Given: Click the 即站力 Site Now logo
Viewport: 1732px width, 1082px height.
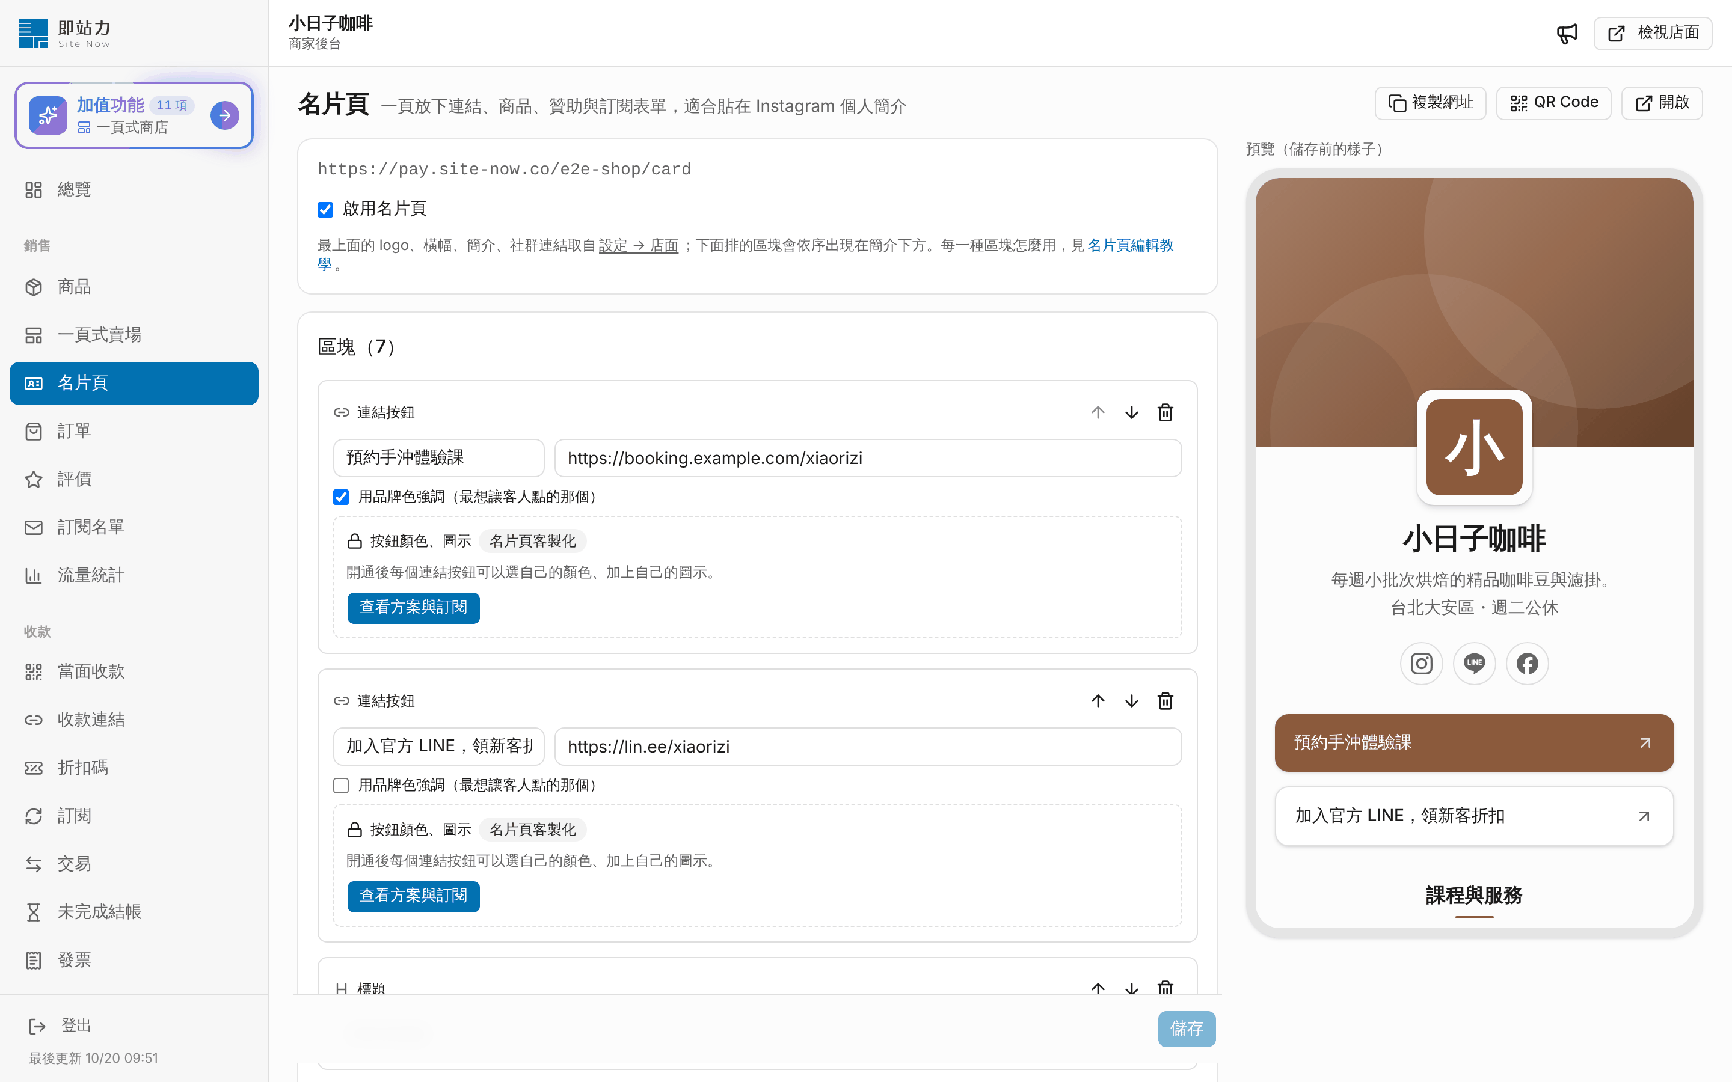Looking at the screenshot, I should tap(65, 34).
